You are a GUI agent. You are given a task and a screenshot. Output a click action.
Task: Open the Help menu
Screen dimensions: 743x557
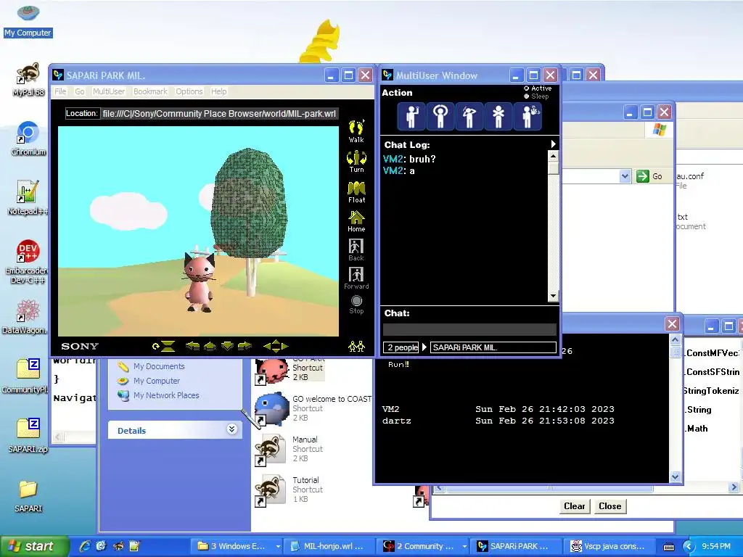coord(218,91)
